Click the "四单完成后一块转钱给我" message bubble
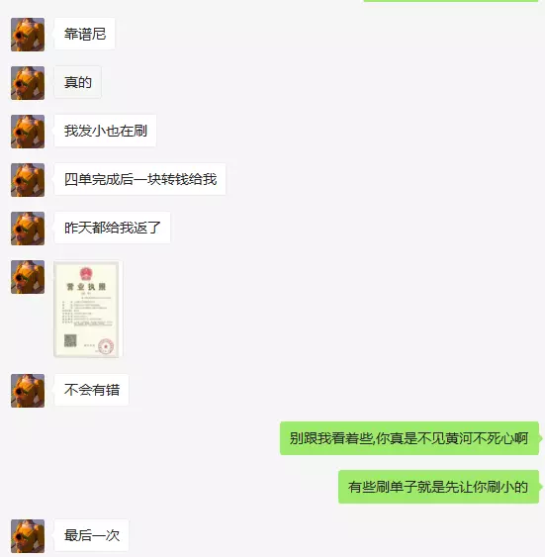 pyautogui.click(x=139, y=179)
